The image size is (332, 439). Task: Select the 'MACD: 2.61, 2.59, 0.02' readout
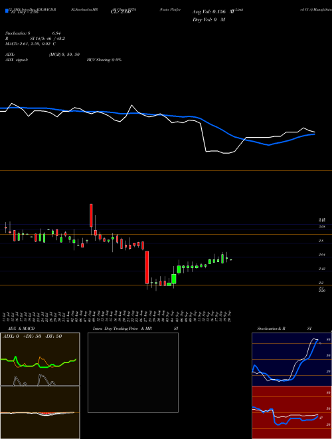(29, 44)
